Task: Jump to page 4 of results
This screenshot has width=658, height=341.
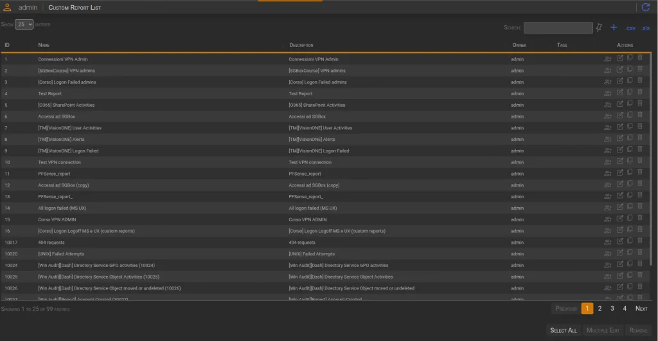Action: 625,309
